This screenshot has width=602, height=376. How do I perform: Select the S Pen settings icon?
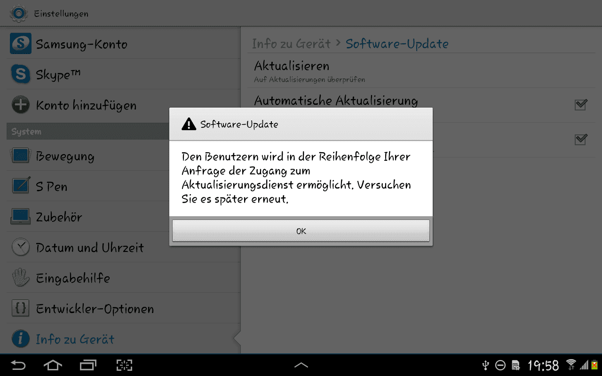[x=20, y=187]
